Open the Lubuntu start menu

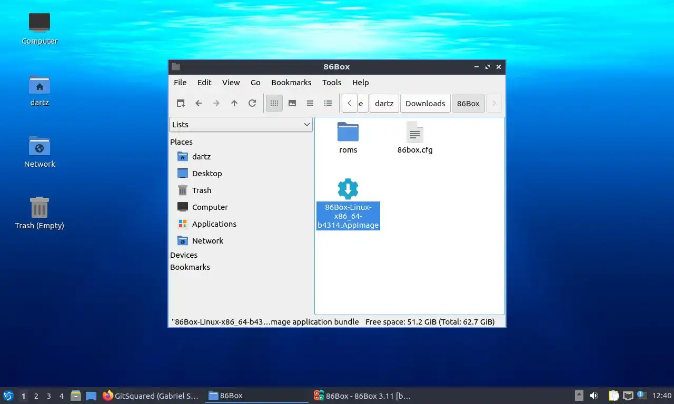tap(8, 396)
